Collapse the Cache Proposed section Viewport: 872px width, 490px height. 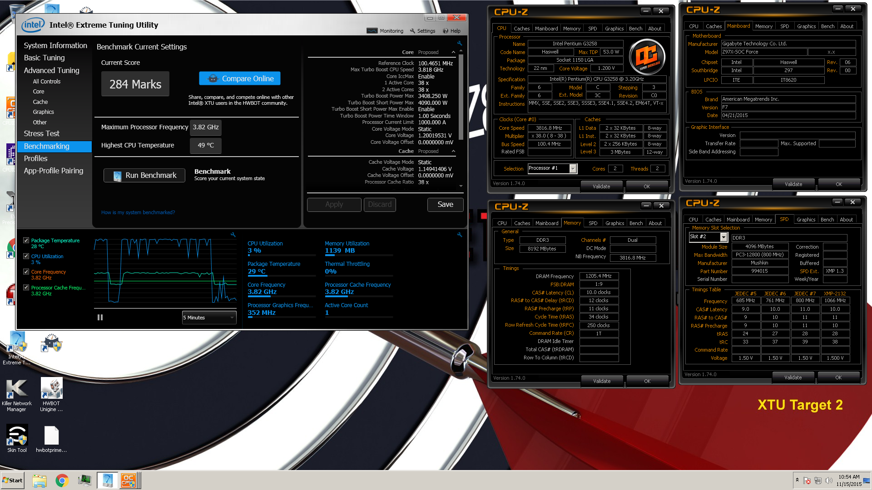click(x=453, y=151)
